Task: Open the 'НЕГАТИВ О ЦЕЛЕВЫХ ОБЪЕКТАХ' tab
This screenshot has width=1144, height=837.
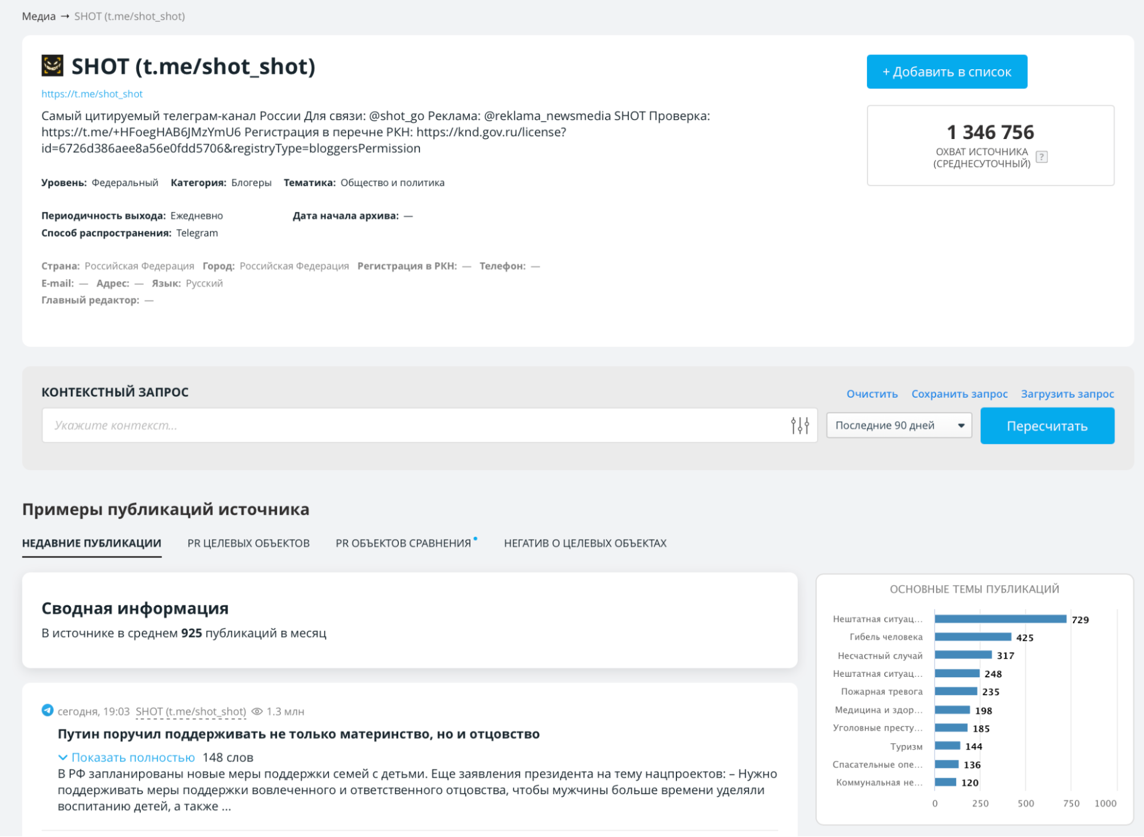Action: click(x=585, y=543)
